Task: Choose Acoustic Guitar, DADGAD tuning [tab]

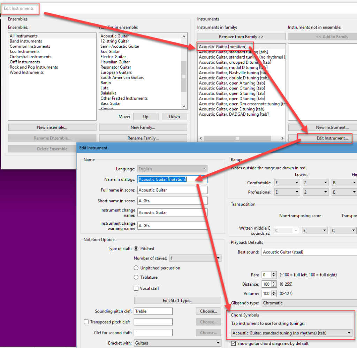Action: point(234,114)
